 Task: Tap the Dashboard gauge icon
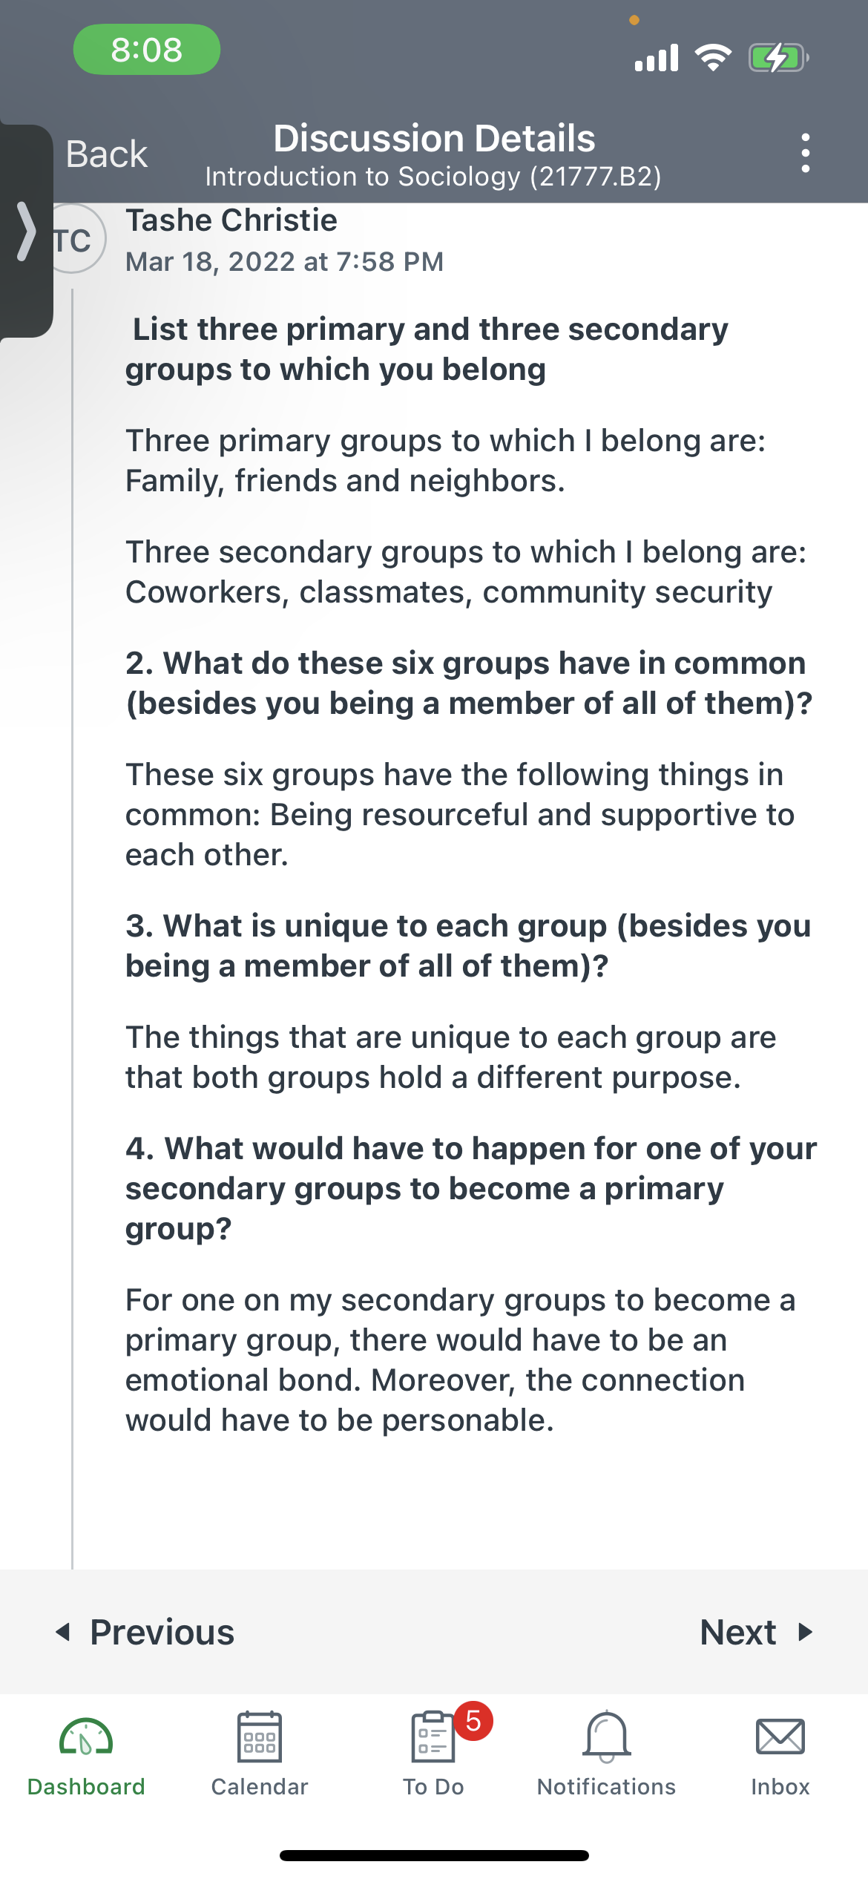click(x=86, y=1737)
